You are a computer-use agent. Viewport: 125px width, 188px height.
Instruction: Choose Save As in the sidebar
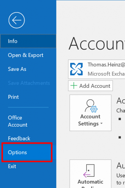click(17, 69)
